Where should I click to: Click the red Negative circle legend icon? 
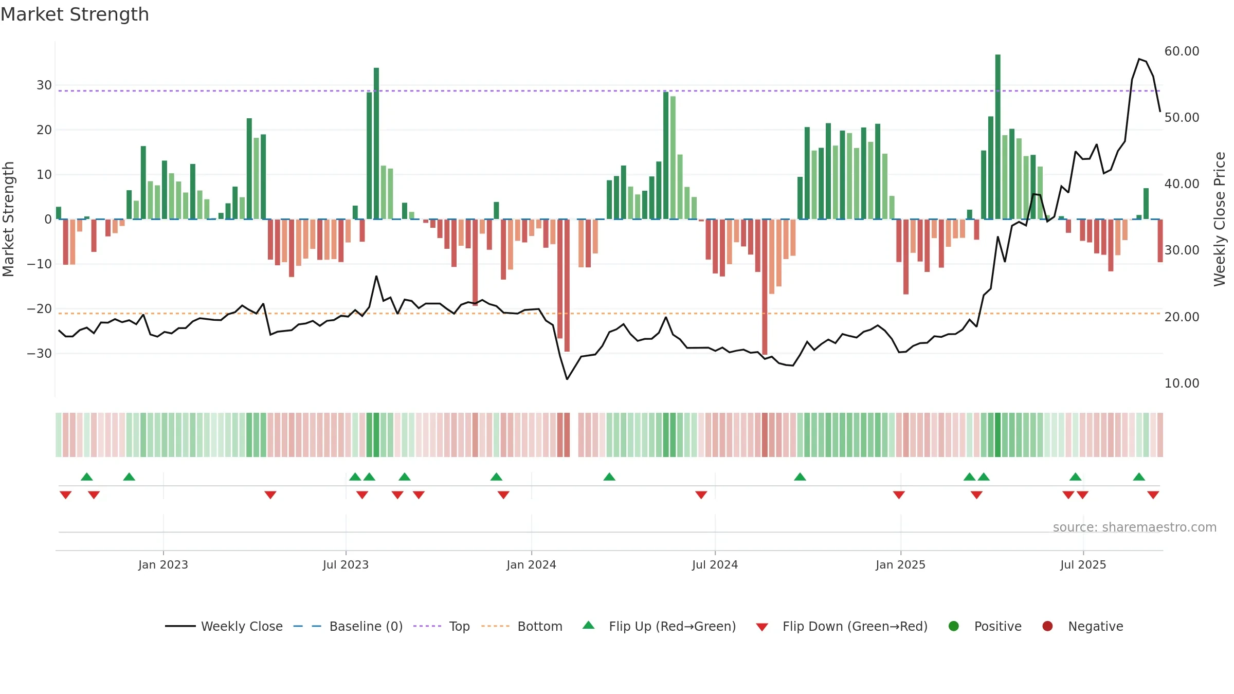(x=1047, y=626)
